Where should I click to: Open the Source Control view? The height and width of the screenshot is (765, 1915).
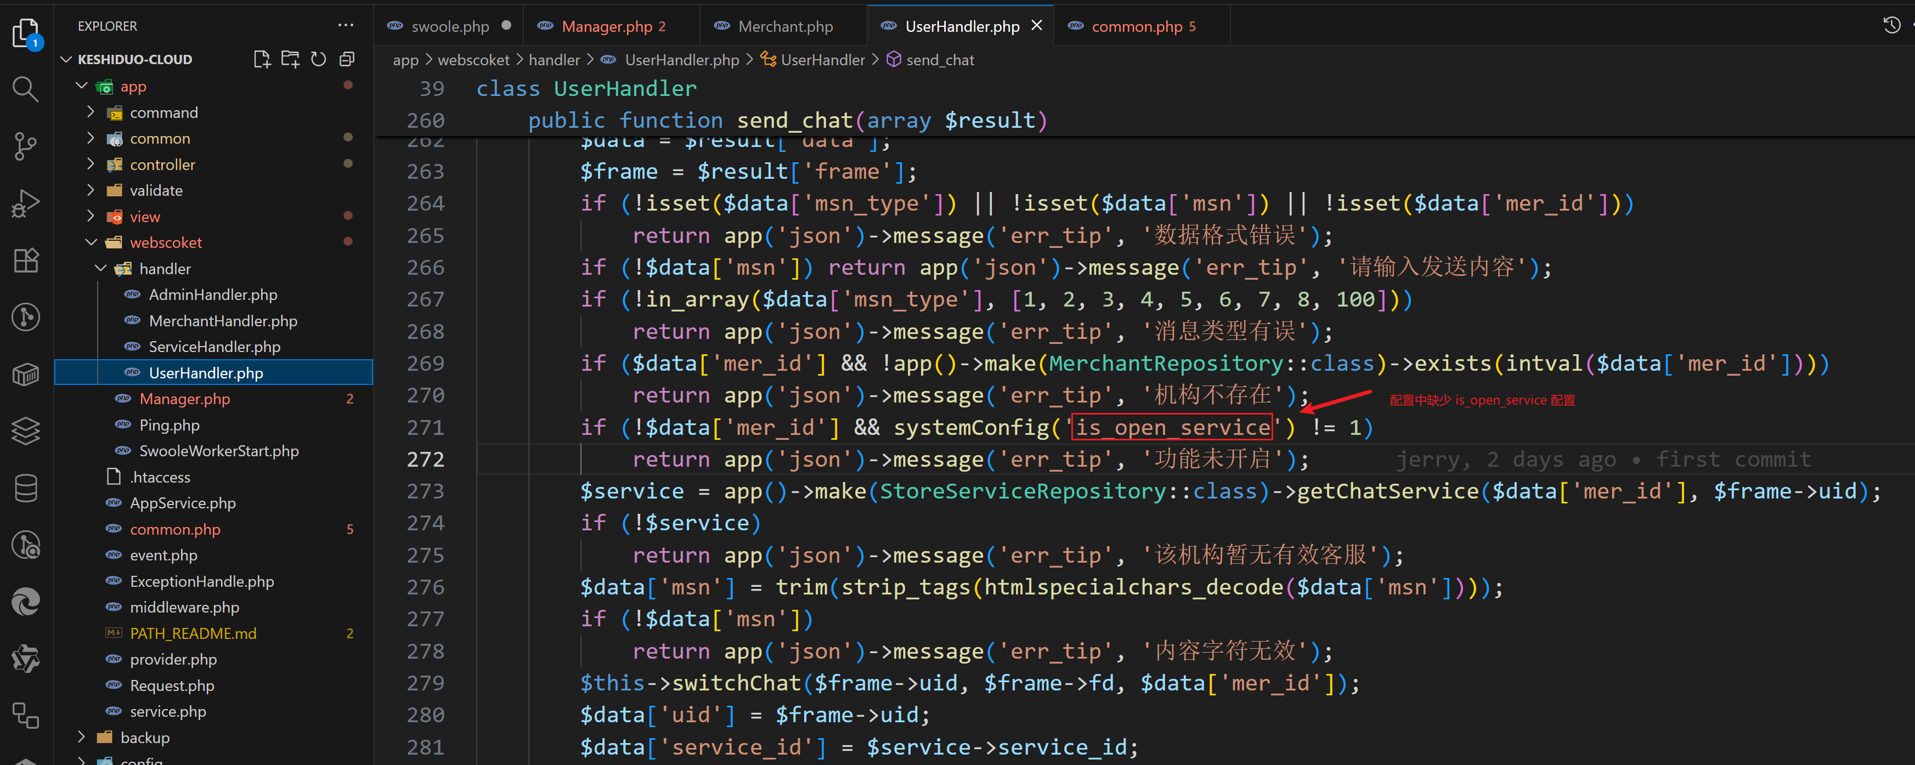pos(25,146)
